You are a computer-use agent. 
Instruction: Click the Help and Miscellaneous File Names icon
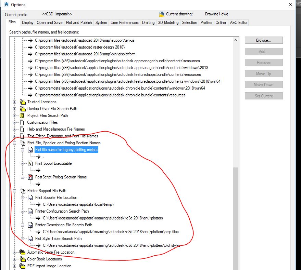22,129
